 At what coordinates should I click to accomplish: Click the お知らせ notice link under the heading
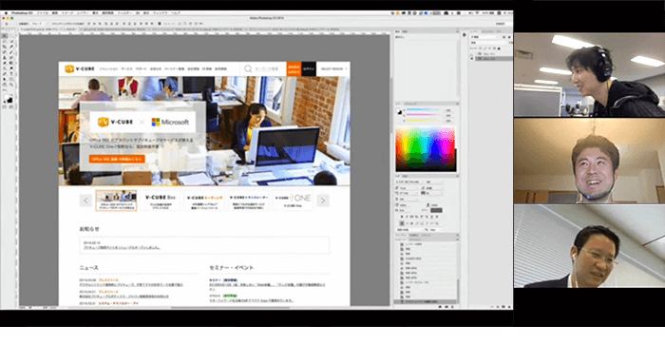coord(123,247)
